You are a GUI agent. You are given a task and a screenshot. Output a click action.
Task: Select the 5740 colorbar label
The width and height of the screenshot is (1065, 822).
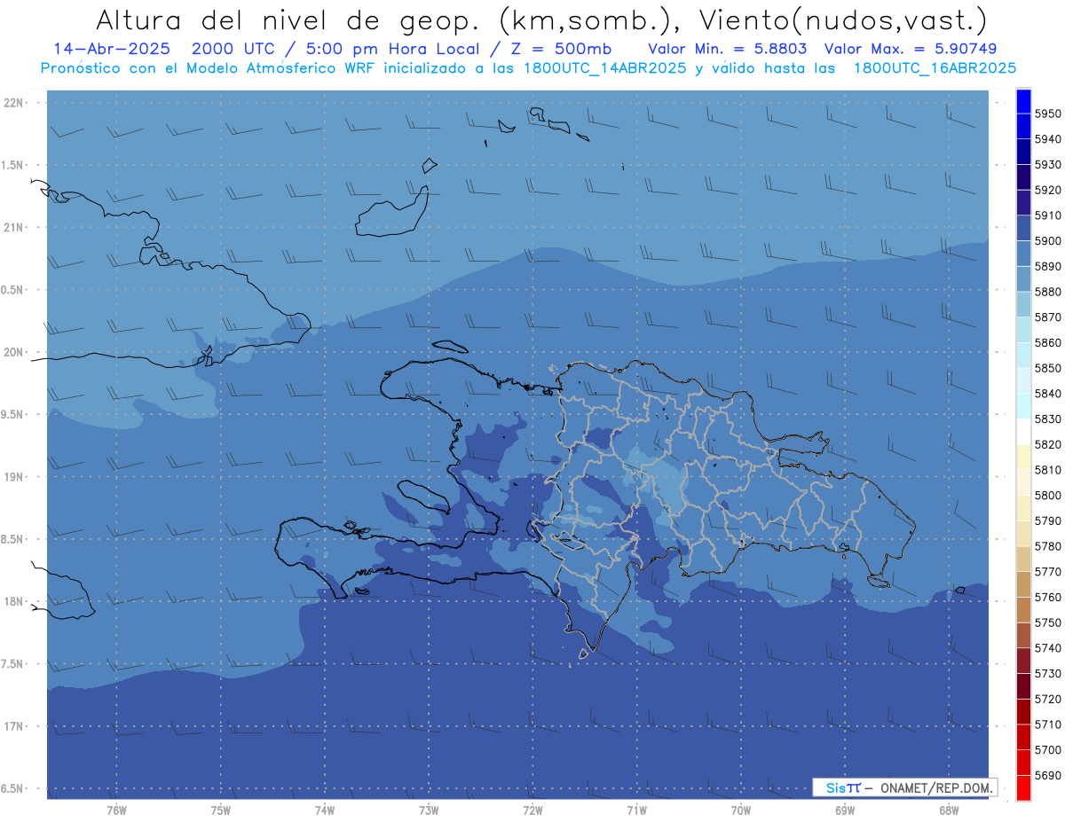1048,648
